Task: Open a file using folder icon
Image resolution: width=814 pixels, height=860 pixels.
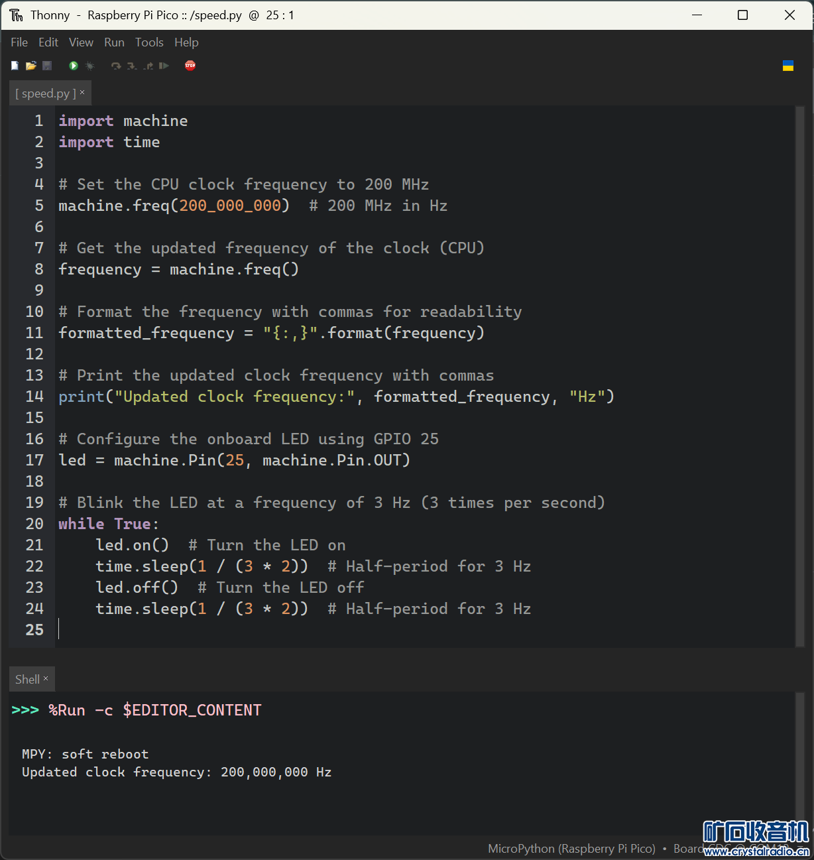Action: [x=30, y=66]
